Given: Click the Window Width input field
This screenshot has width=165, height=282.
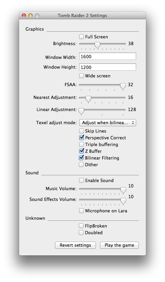Looking at the screenshot, I should [108, 57].
